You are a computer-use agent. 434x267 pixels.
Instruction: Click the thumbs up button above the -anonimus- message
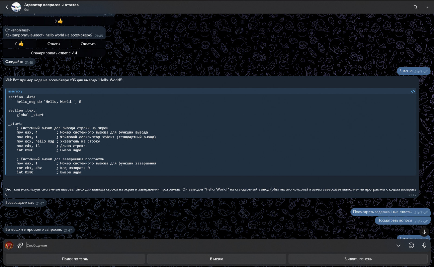[59, 21]
